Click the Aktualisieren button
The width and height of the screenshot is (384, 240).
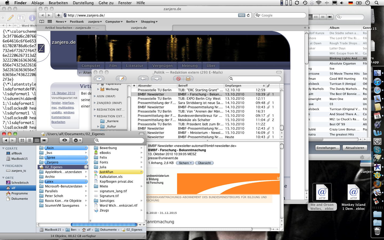pyautogui.click(x=355, y=148)
